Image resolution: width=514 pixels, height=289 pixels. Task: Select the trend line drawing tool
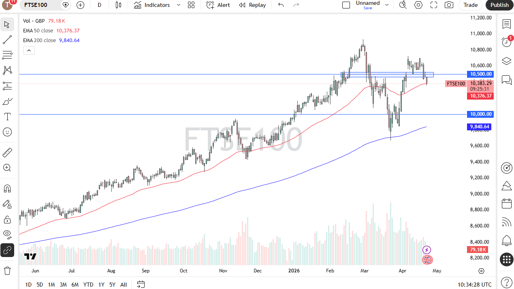(x=7, y=40)
